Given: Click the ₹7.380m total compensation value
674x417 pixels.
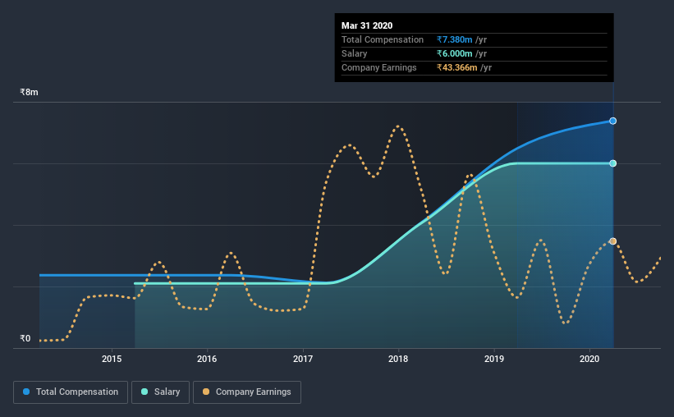Looking at the screenshot, I should [454, 39].
